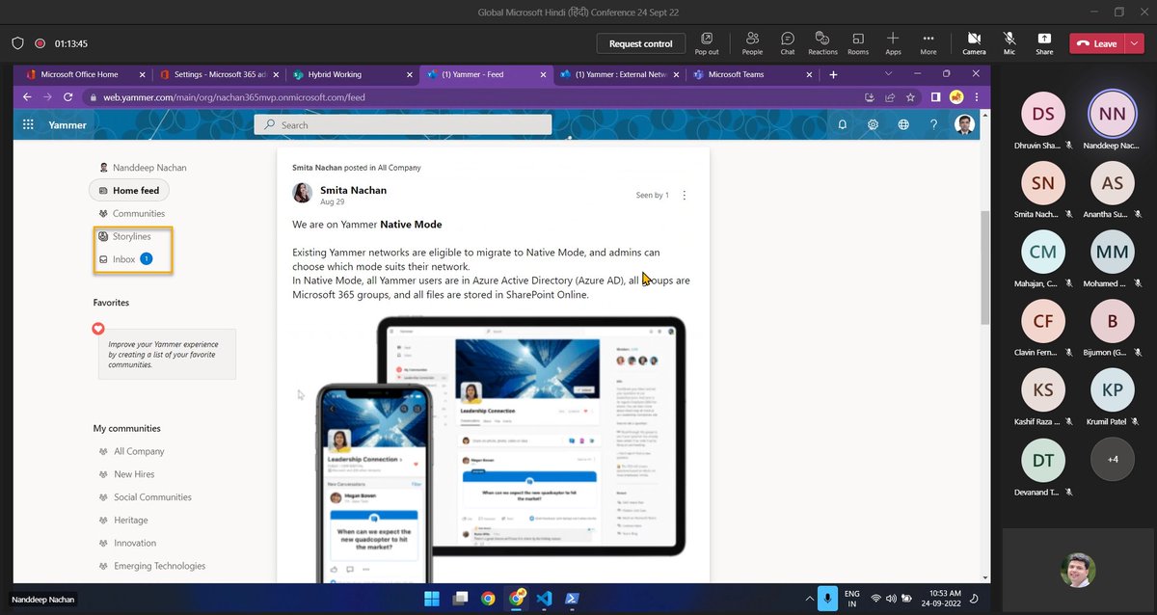Select Dhruvin Sha... DS participant avatar

(1043, 115)
